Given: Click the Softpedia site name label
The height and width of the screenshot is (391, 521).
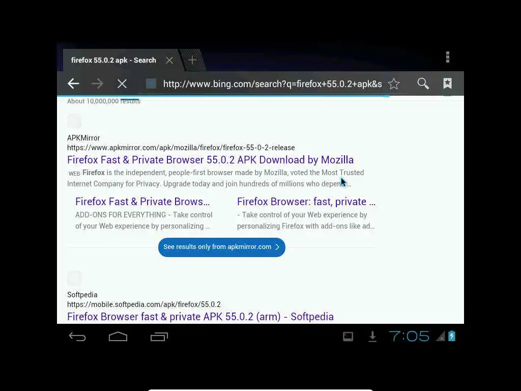Looking at the screenshot, I should [x=82, y=295].
